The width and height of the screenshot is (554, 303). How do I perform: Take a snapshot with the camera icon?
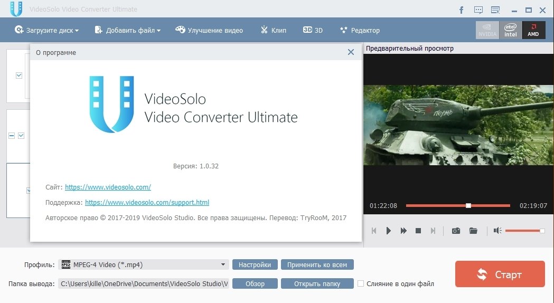tap(455, 231)
